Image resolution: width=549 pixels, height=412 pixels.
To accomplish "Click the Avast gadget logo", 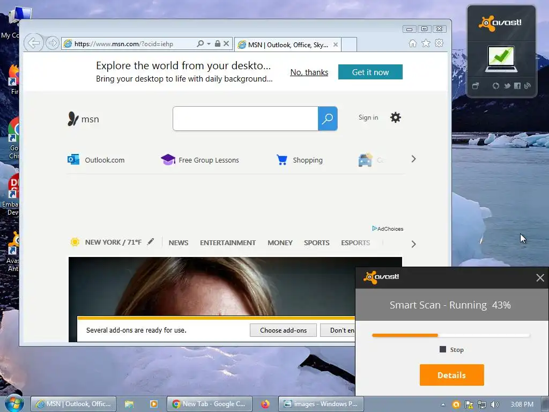I will [x=500, y=23].
